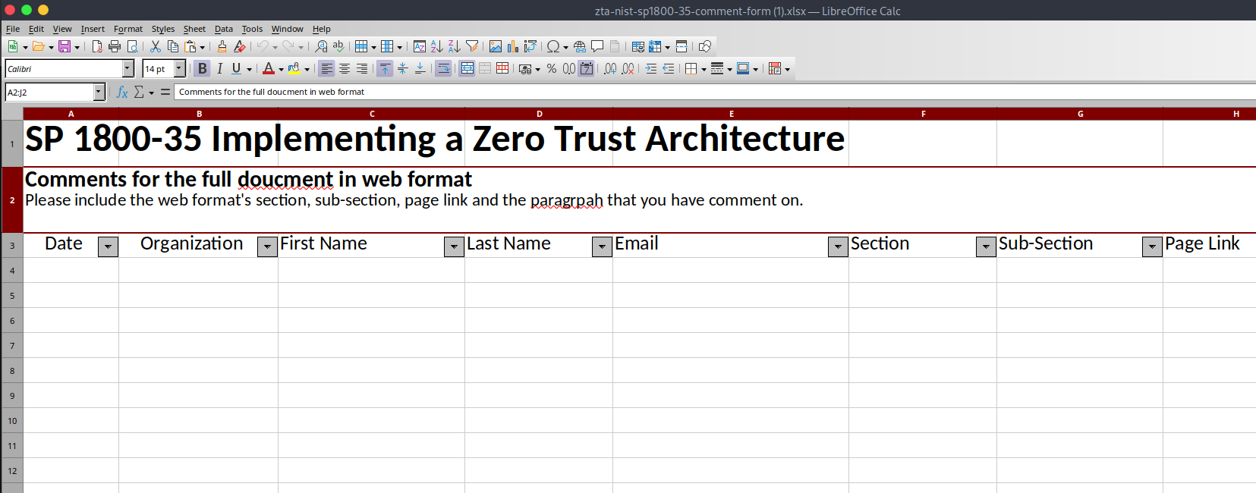Define the print area
This screenshot has width=1256, height=493.
(x=638, y=46)
